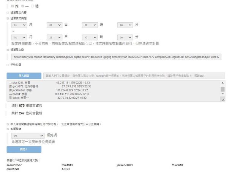
Task: Open the start day dropdown
Action: click(x=54, y=25)
